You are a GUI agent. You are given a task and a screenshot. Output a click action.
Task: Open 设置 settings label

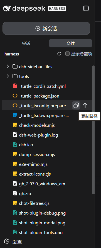click(x=17, y=242)
